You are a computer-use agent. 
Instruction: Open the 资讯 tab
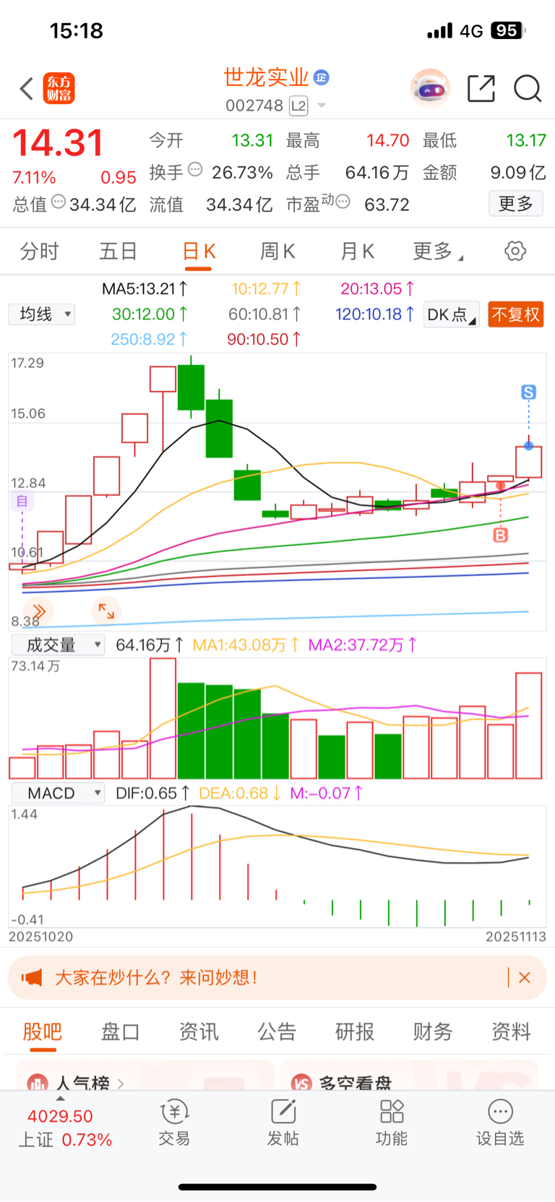click(199, 1031)
